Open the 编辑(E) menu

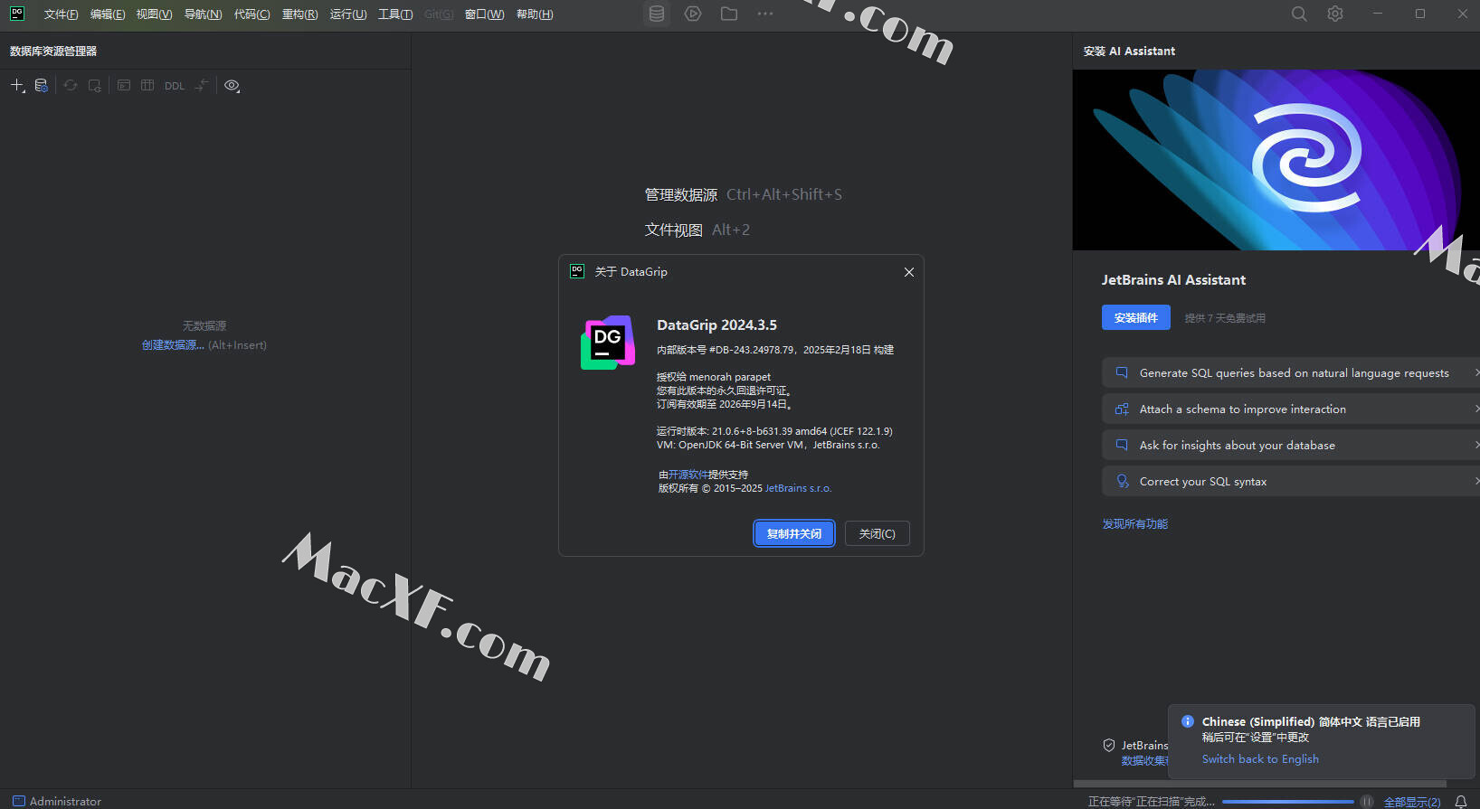[x=108, y=14]
